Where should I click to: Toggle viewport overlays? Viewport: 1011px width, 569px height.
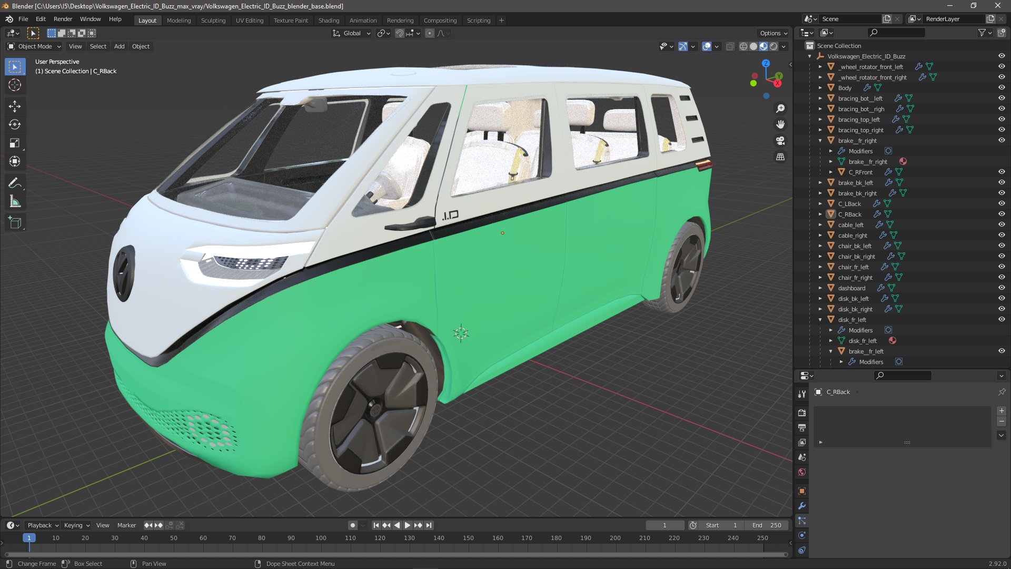click(707, 46)
